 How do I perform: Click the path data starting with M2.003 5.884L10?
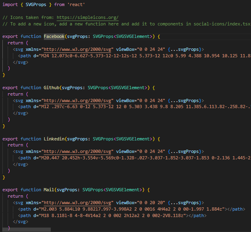132,209
